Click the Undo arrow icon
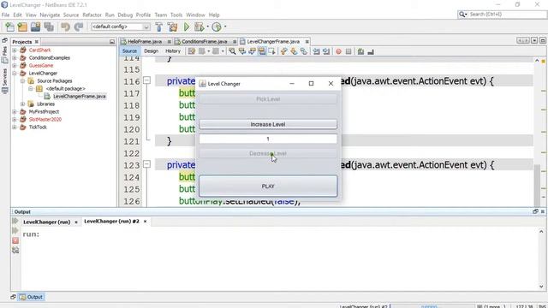 [65, 27]
